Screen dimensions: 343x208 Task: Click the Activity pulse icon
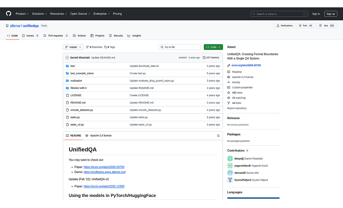229,82
